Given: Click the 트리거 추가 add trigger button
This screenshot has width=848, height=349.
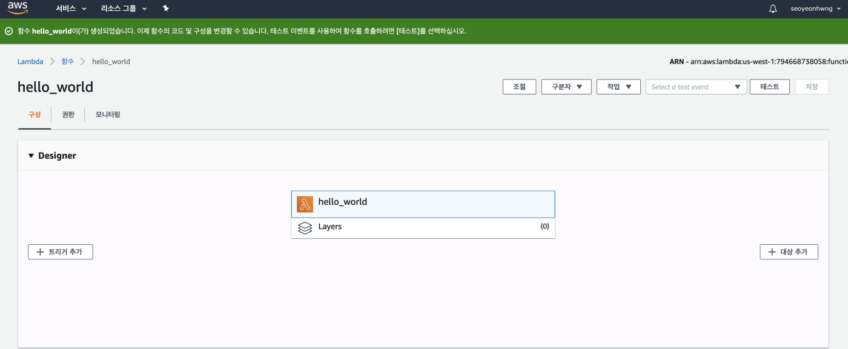Looking at the screenshot, I should pyautogui.click(x=61, y=251).
